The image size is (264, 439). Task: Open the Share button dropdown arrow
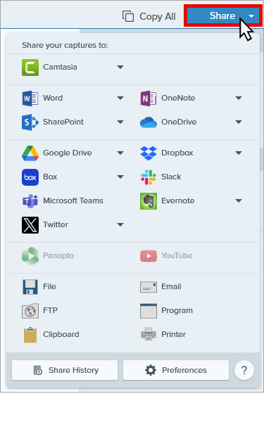point(251,16)
